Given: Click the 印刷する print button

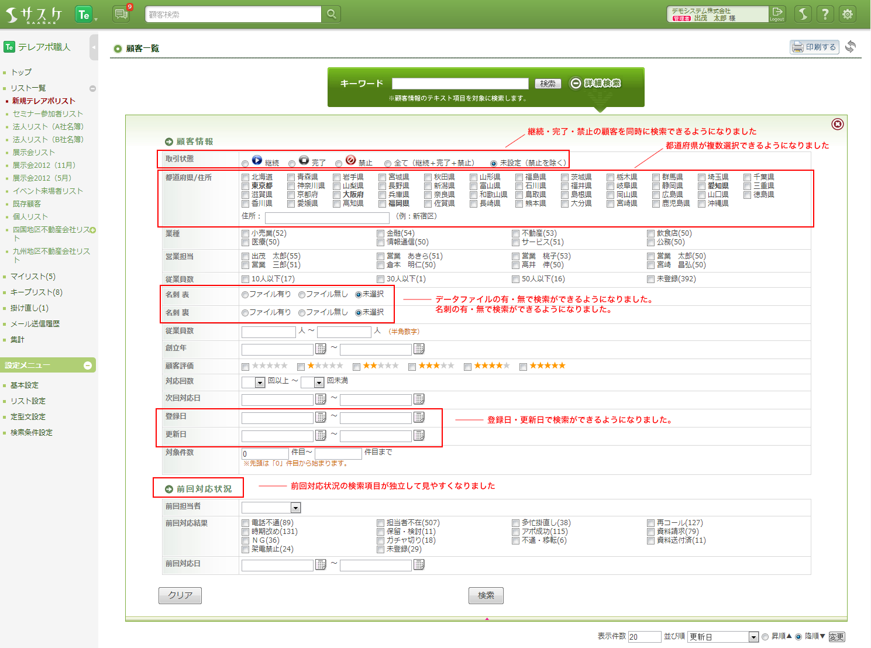Looking at the screenshot, I should [814, 47].
